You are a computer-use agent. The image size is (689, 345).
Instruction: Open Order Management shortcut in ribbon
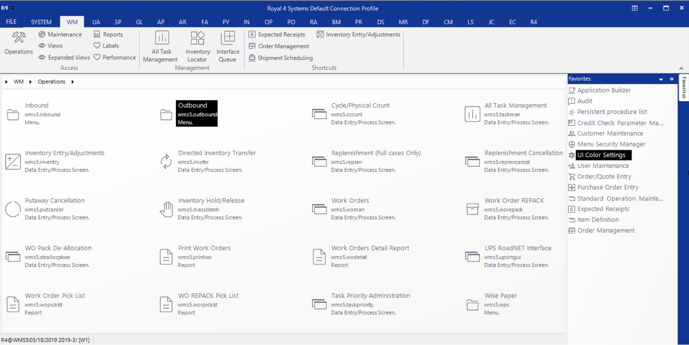(279, 46)
